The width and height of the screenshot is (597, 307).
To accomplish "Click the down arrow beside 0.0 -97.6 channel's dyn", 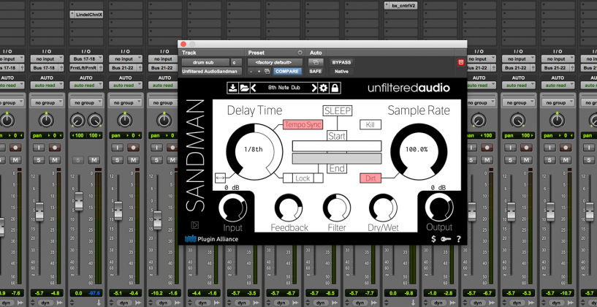I will pos(99,303).
